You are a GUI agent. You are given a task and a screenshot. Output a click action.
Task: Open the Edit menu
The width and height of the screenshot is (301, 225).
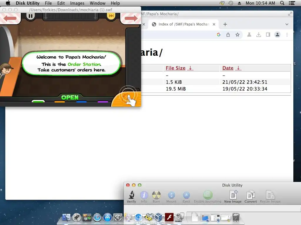61,3
